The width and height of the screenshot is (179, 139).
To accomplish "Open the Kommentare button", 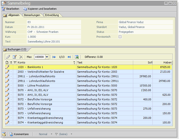I will pos(19,134).
